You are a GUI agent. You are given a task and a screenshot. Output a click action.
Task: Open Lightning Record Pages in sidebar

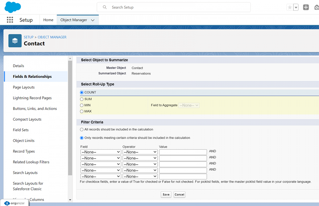[x=32, y=98]
